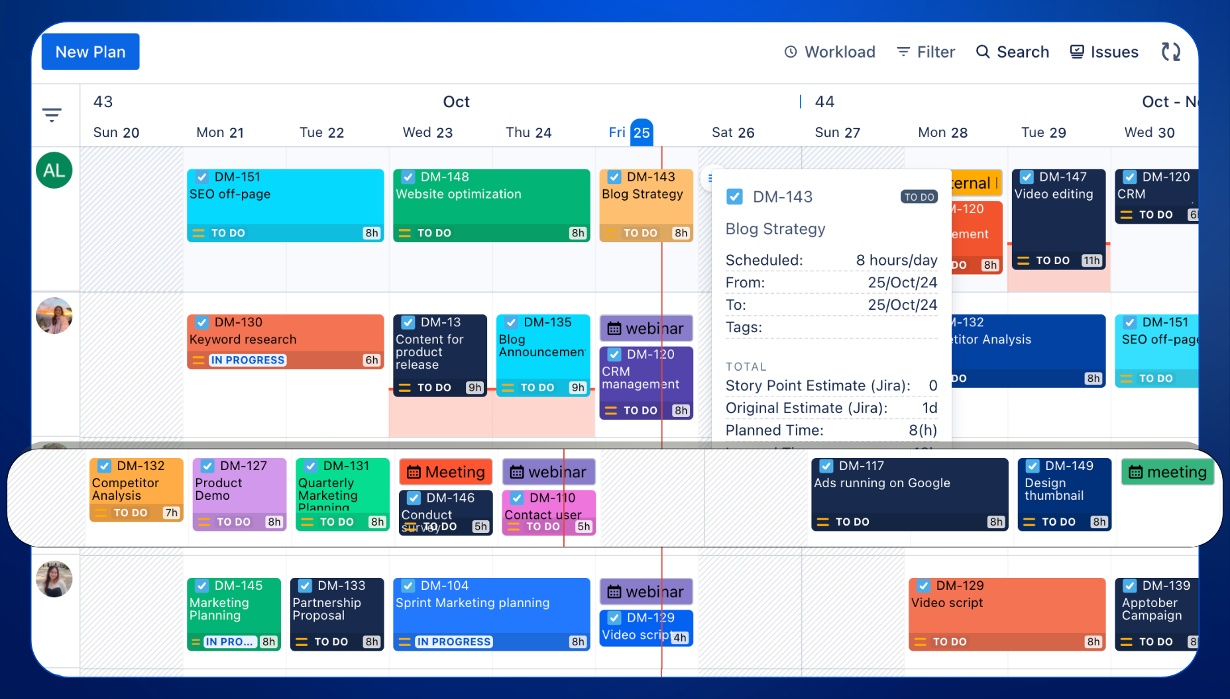Toggle the checkbox in the DM-143 popup header
Screen dimensions: 1230x699
tap(735, 197)
